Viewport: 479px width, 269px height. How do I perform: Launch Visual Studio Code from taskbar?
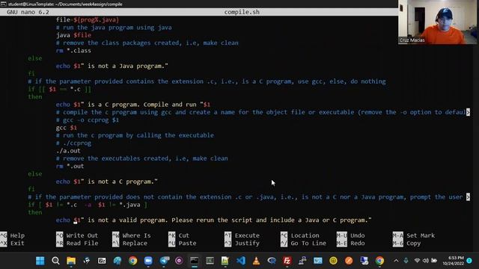click(241, 261)
